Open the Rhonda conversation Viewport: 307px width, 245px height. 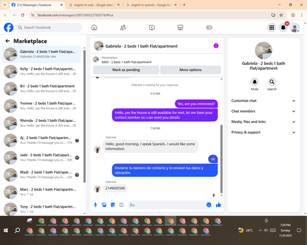pos(41,123)
